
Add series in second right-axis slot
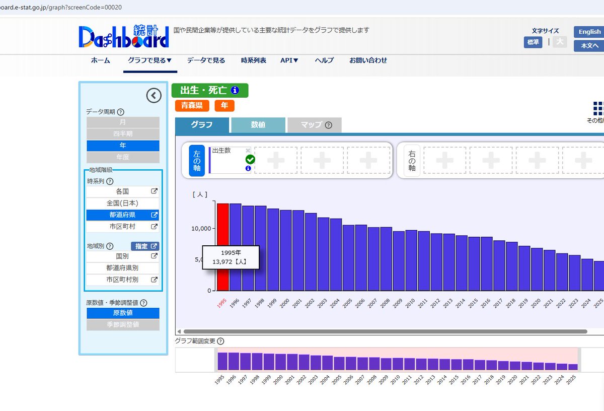(x=491, y=161)
